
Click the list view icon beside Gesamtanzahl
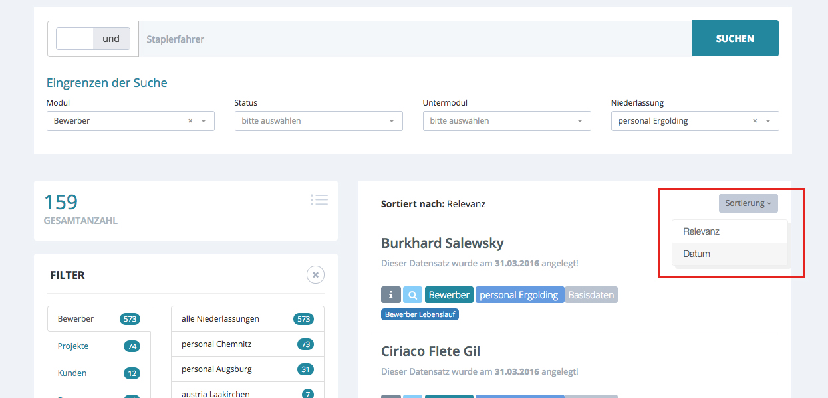(x=319, y=199)
